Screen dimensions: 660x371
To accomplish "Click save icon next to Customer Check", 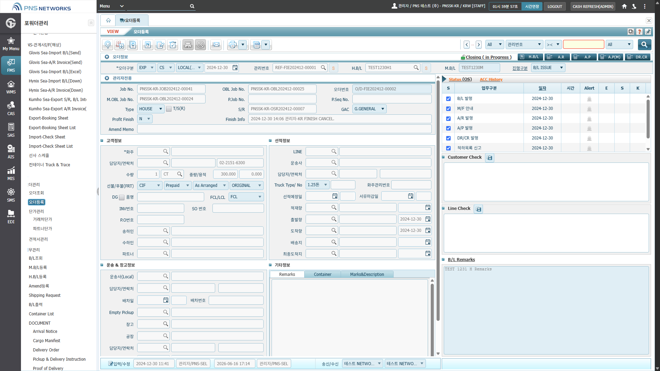I will 489,158.
